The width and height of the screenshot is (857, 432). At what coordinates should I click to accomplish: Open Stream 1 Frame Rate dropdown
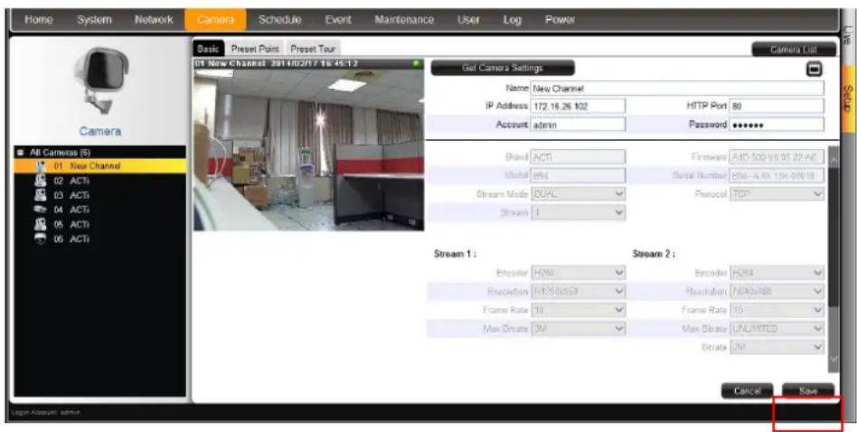click(x=578, y=310)
